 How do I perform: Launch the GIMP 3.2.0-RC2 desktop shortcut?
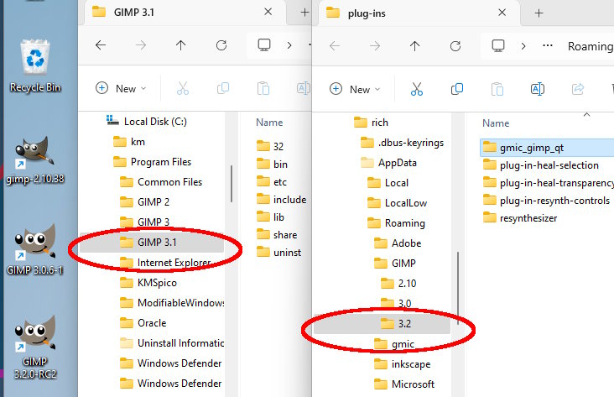[35, 347]
